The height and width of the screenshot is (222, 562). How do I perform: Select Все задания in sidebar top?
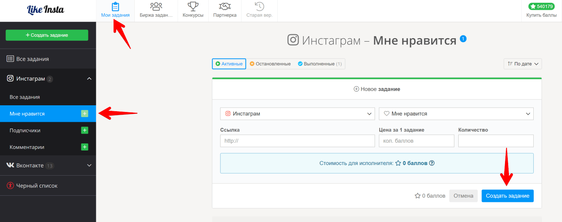click(32, 59)
